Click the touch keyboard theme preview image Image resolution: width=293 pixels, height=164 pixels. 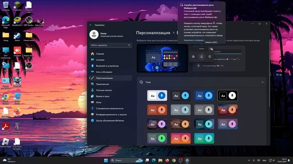click(x=162, y=58)
